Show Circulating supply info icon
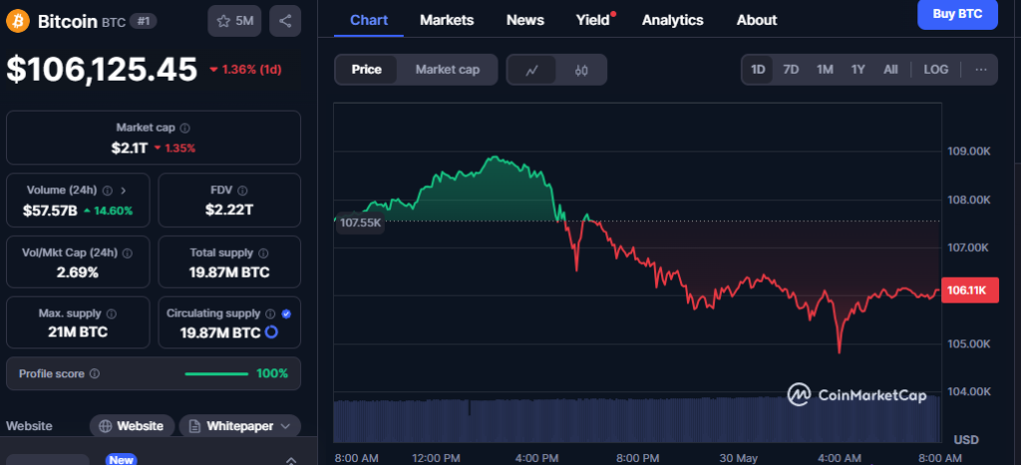This screenshot has height=465, width=1021. (271, 314)
